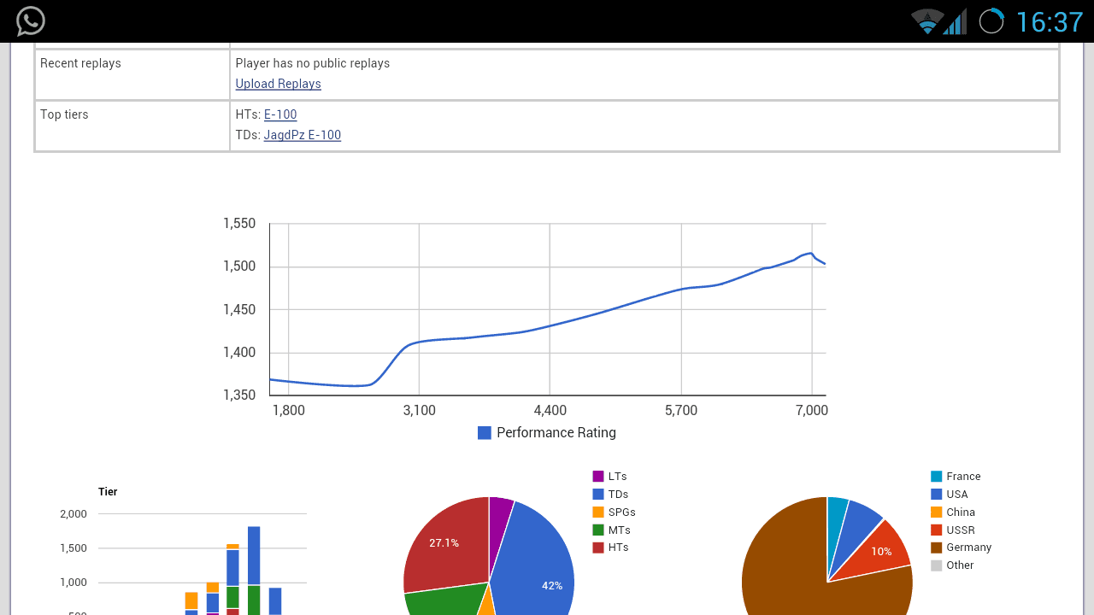Click the 1,000 label on Tier chart
Screen dimensions: 1094x615
74,583
